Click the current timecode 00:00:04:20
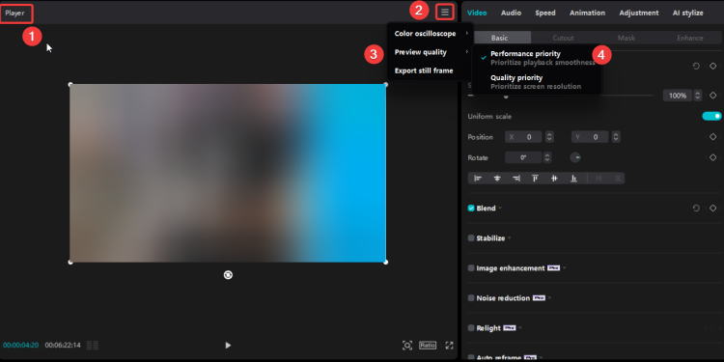The width and height of the screenshot is (724, 362). (x=21, y=345)
